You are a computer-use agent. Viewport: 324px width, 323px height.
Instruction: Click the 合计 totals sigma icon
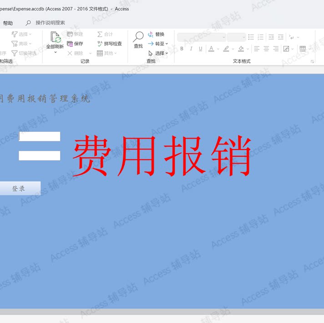point(100,34)
